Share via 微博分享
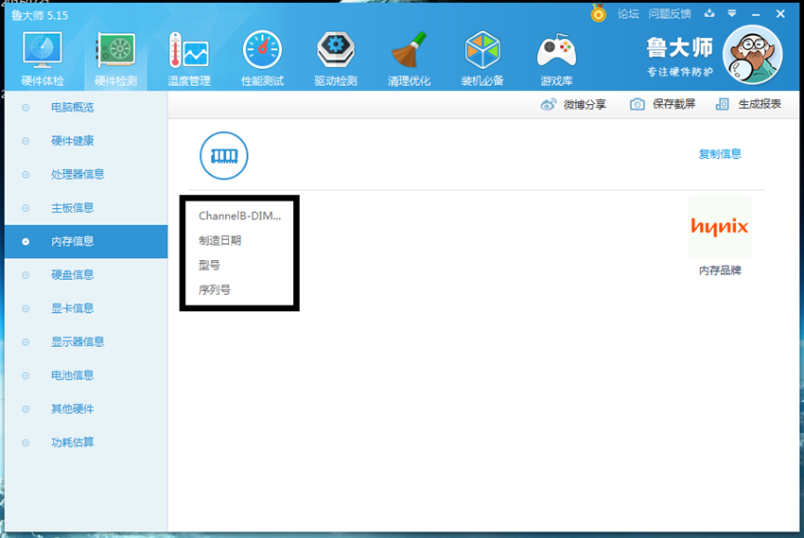The height and width of the screenshot is (538, 804). click(x=573, y=105)
